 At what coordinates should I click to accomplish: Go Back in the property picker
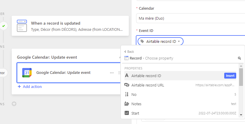(129, 52)
